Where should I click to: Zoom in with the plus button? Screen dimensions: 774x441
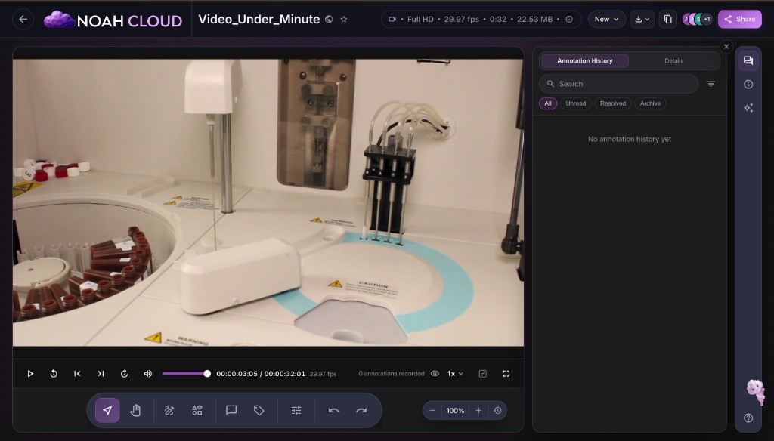pos(478,410)
